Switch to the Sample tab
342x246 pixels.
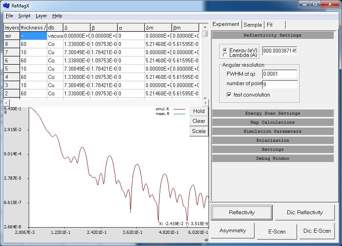point(252,25)
